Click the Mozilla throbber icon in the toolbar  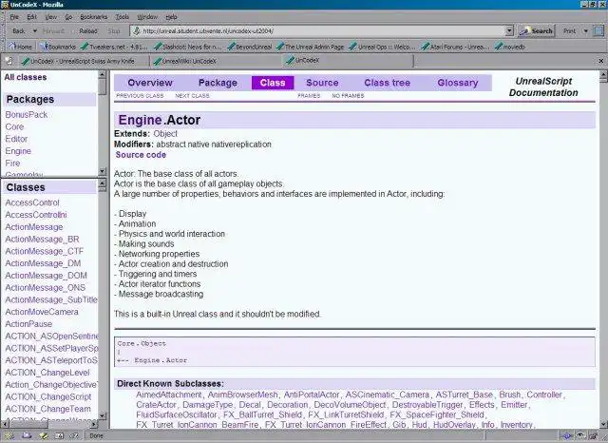coord(598,31)
